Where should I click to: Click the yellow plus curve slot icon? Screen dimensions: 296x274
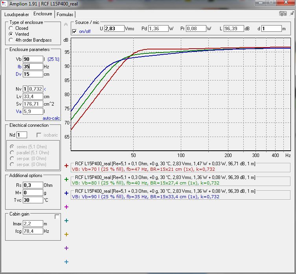point(66,234)
